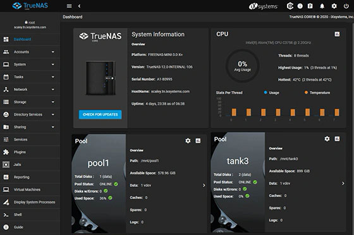Expand tank3 Data vdev details arrow
Screen dimensions: 354x235
point(343,183)
